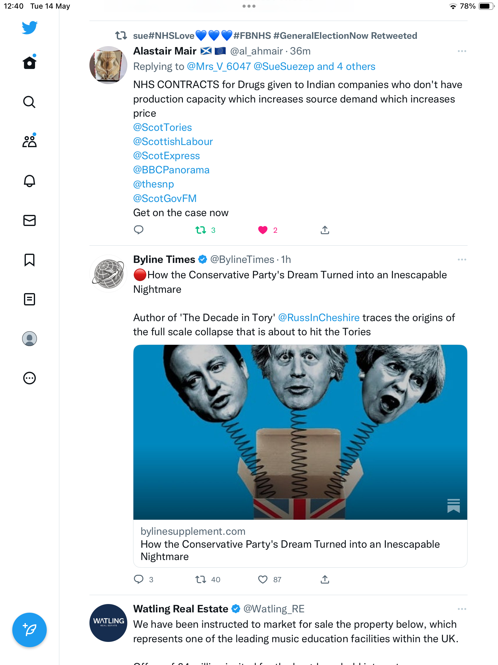Open Home timeline from sidebar
This screenshot has width=498, height=665.
(x=30, y=62)
